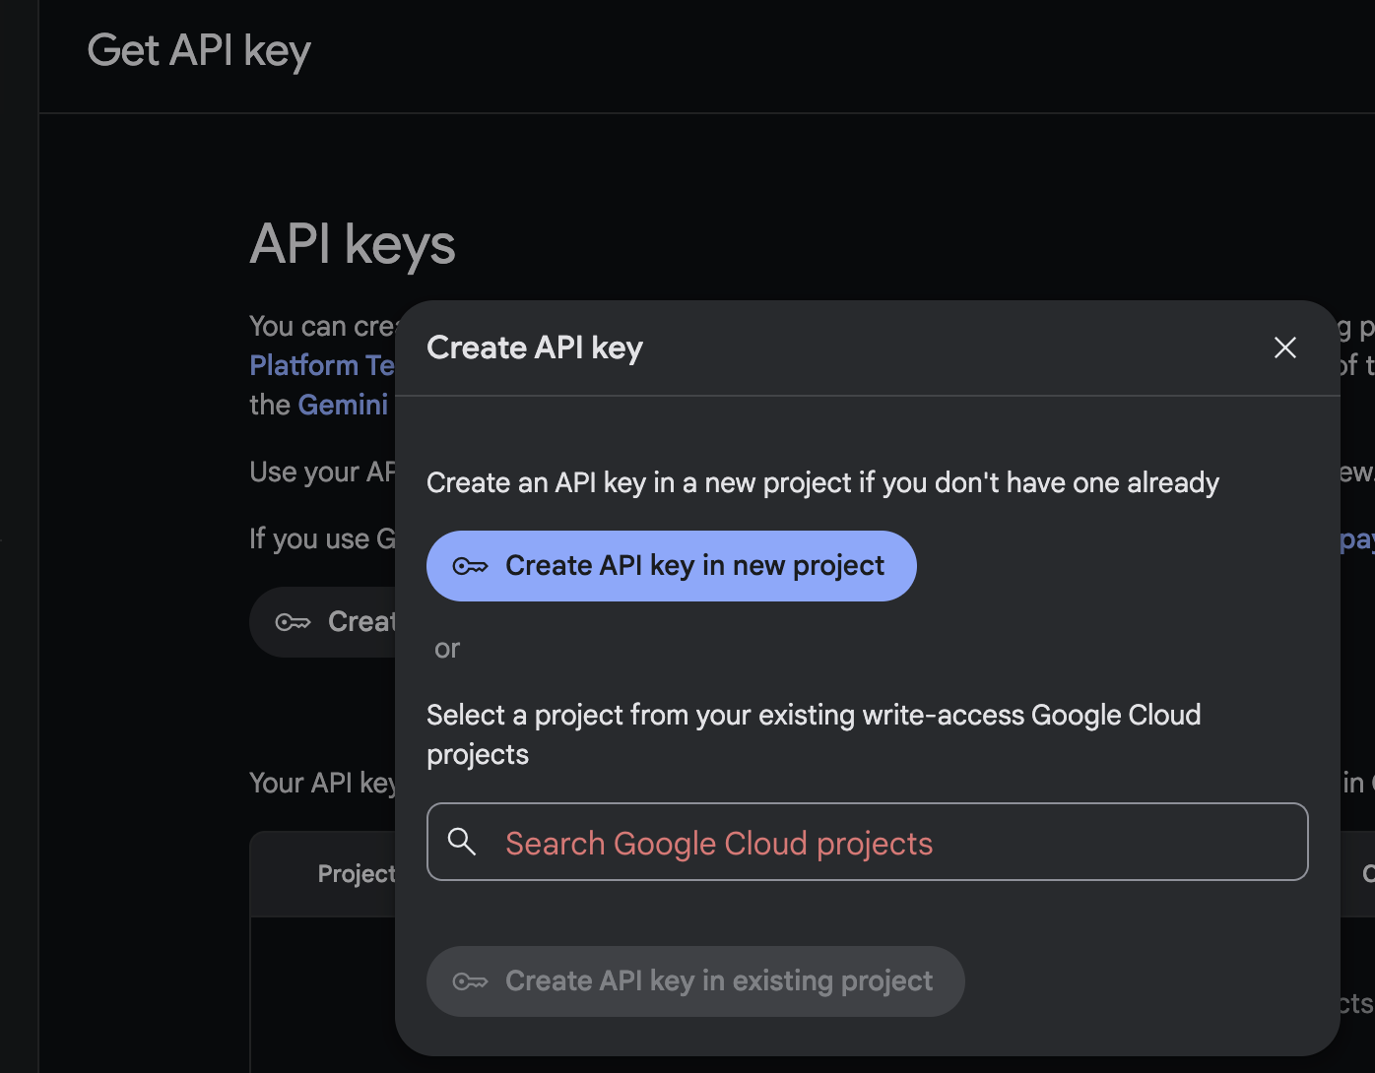
Task: Click key icon on existing project button
Action: pyautogui.click(x=470, y=981)
